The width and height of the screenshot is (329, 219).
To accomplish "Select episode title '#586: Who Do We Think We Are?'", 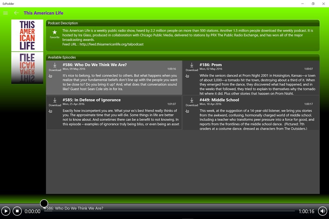I will pos(95,65).
